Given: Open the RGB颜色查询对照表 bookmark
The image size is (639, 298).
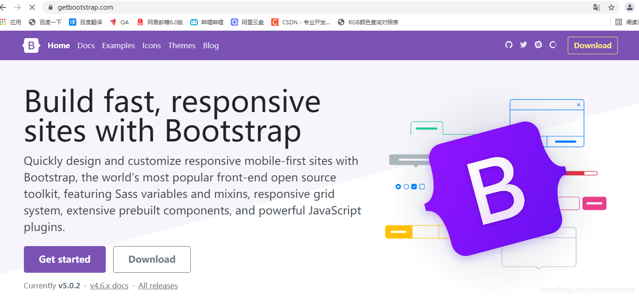Looking at the screenshot, I should [368, 22].
